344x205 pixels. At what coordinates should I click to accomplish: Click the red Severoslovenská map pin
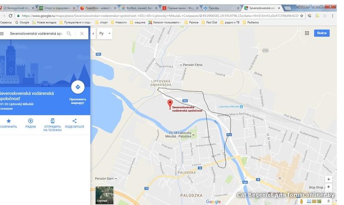pyautogui.click(x=170, y=104)
